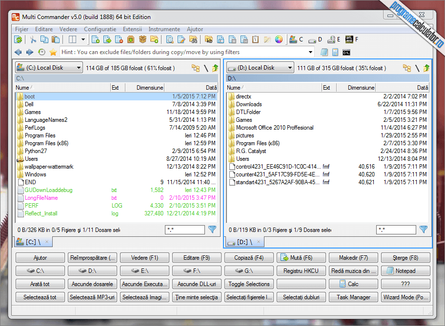Viewport: 445px width, 326px height.
Task: Click the right panel filter input field
Action: coord(396,230)
